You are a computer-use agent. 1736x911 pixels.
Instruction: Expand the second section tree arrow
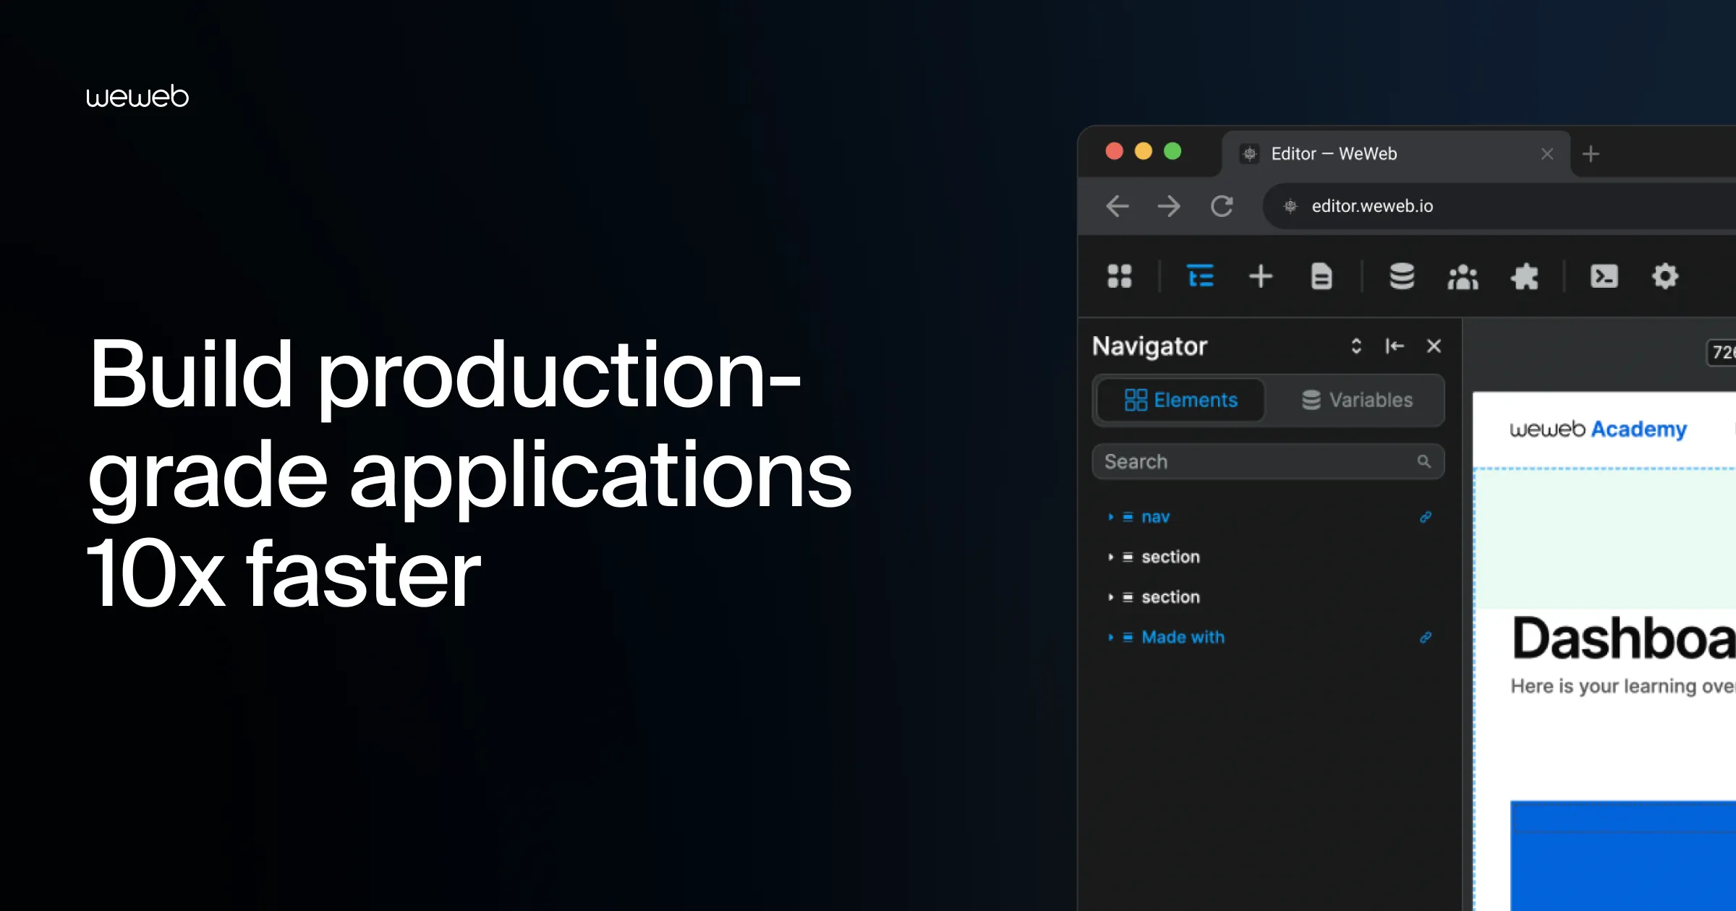1110,597
